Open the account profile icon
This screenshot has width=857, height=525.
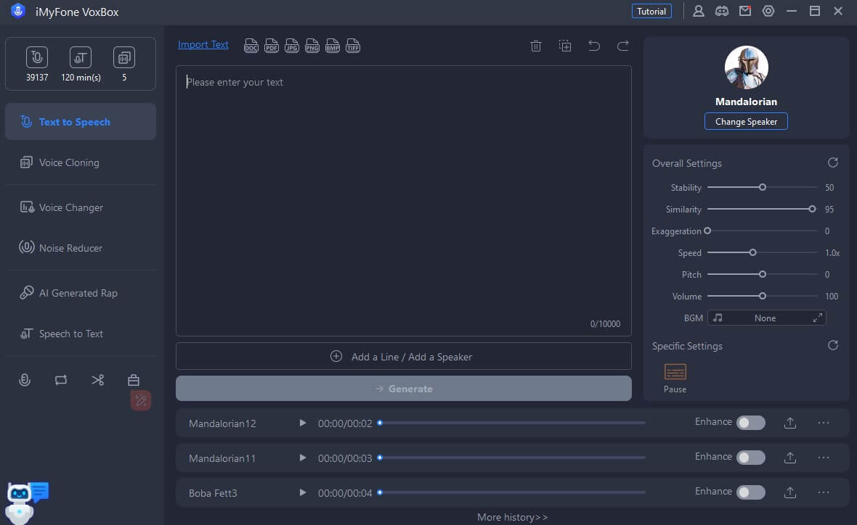pyautogui.click(x=699, y=11)
